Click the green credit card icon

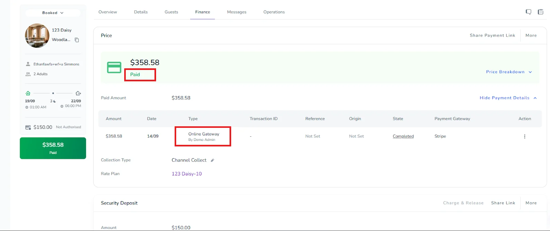click(114, 67)
